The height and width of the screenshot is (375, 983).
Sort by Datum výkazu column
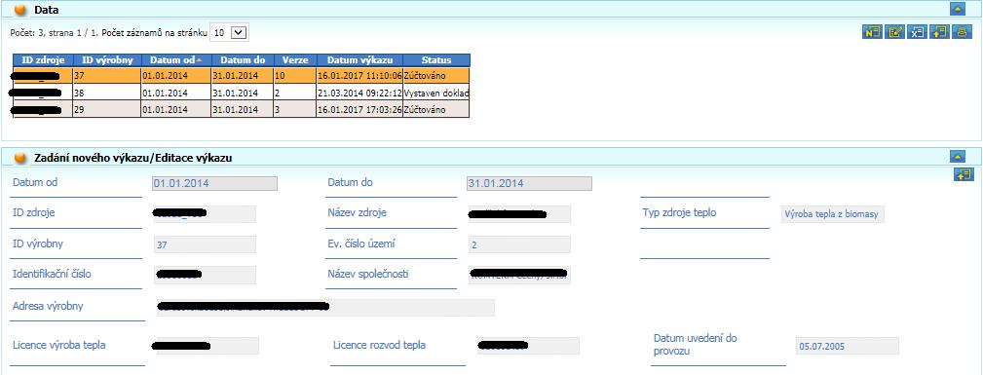[x=359, y=60]
